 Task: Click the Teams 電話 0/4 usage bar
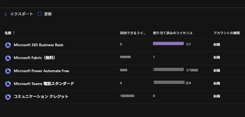coord(169,82)
